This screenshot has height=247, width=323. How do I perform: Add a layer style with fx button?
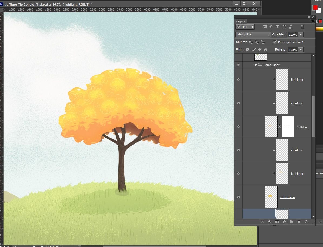[x=270, y=222]
